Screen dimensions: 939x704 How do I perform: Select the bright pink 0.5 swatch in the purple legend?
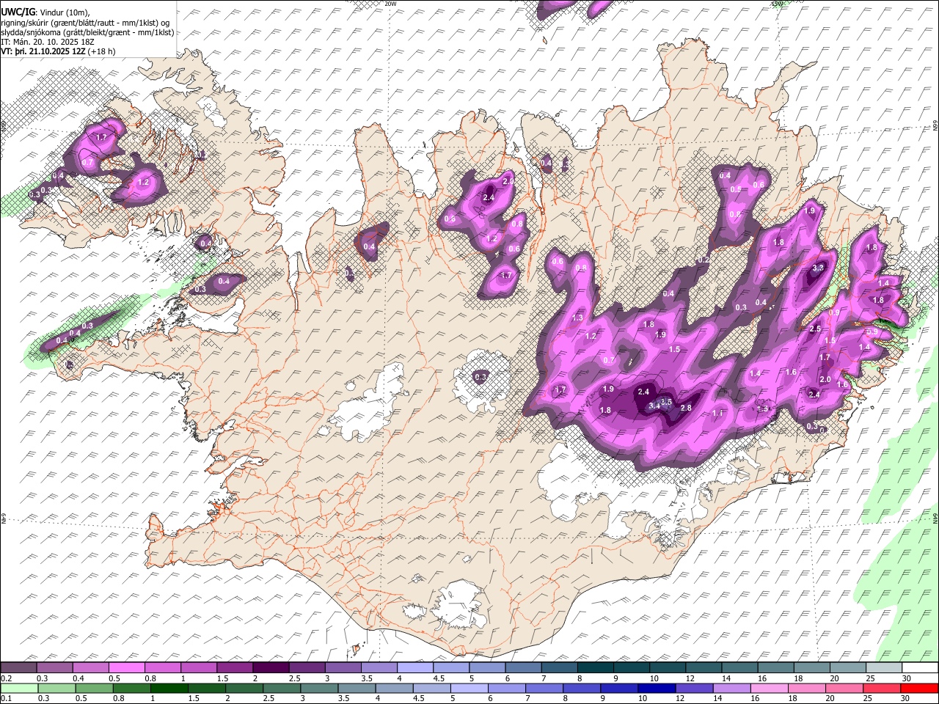coord(127,668)
